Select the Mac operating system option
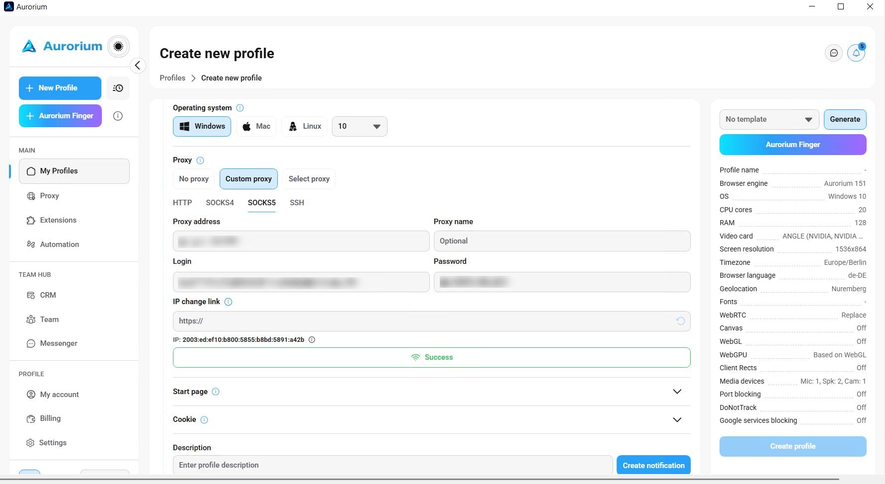The height and width of the screenshot is (484, 885). coord(256,126)
